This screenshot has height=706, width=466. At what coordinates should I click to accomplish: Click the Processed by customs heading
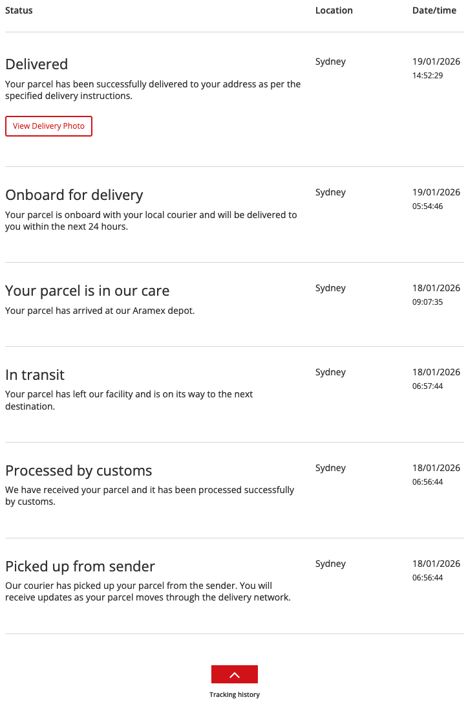(78, 470)
